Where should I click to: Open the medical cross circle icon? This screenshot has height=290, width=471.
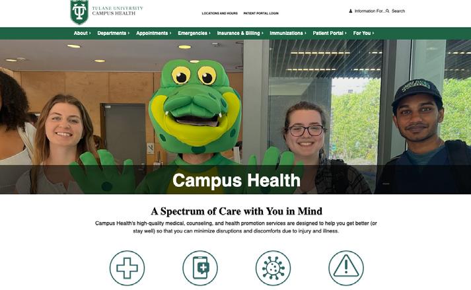pyautogui.click(x=127, y=268)
